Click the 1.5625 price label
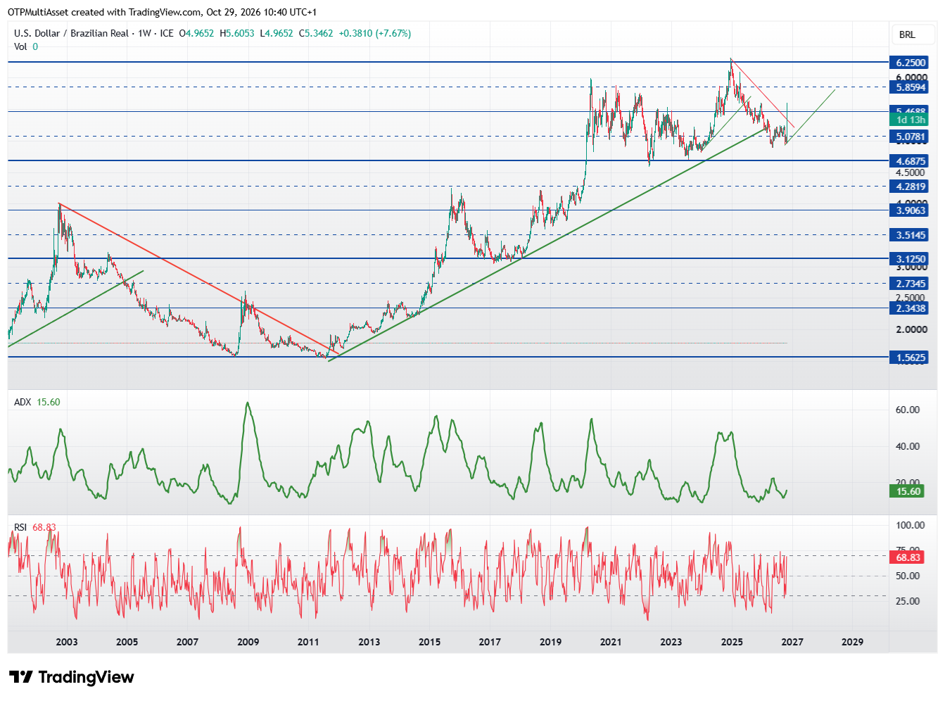The height and width of the screenshot is (701, 945). pos(909,358)
